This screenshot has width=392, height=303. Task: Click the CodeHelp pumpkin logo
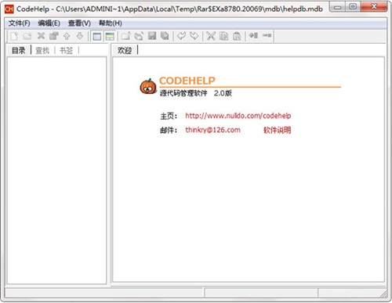pyautogui.click(x=148, y=86)
